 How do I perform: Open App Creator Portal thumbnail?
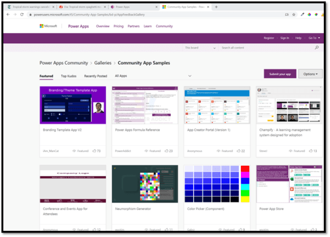217,105
